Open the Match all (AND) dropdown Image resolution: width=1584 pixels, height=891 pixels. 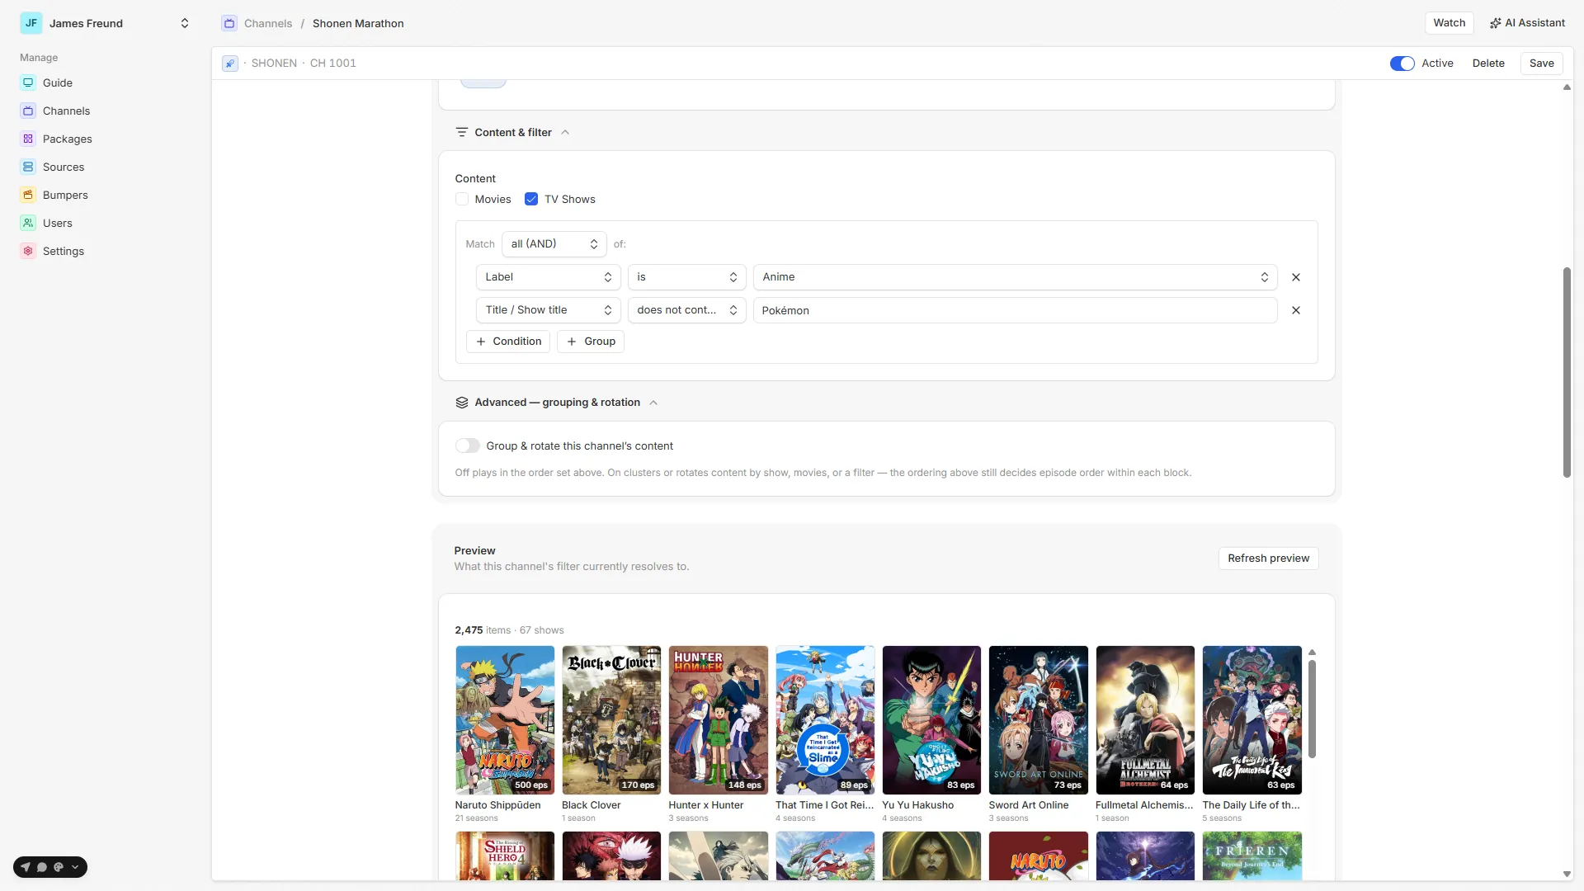[x=554, y=244]
